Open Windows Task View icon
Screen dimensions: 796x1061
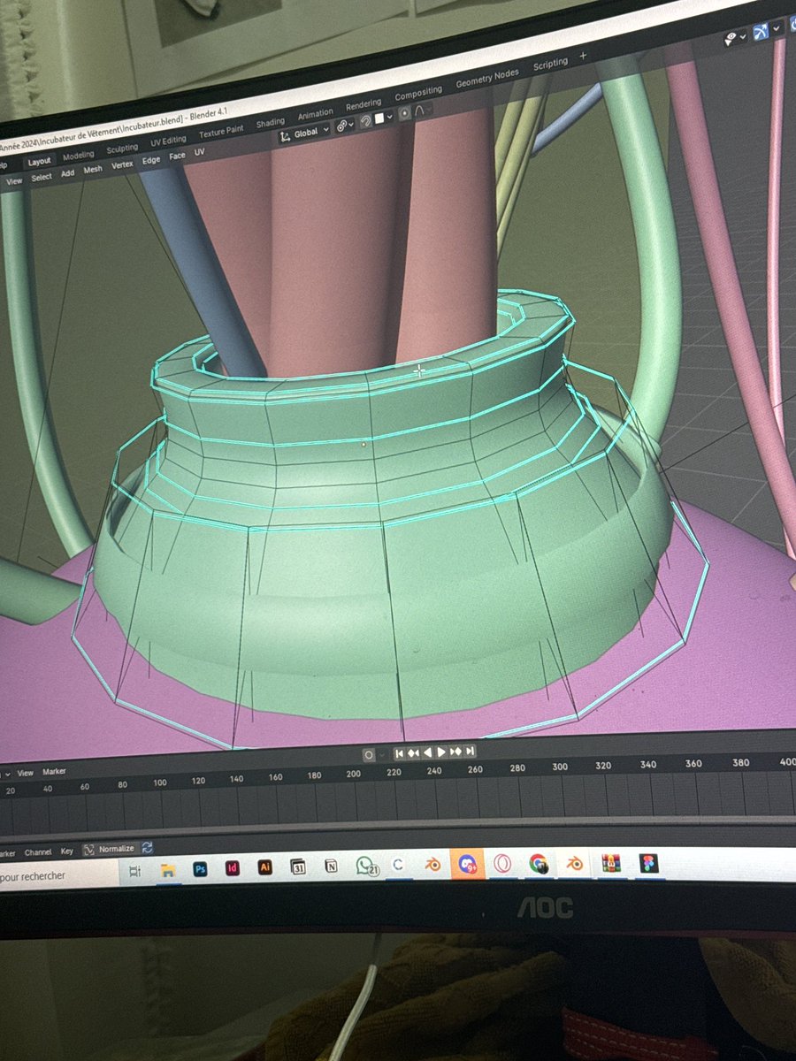(x=135, y=872)
